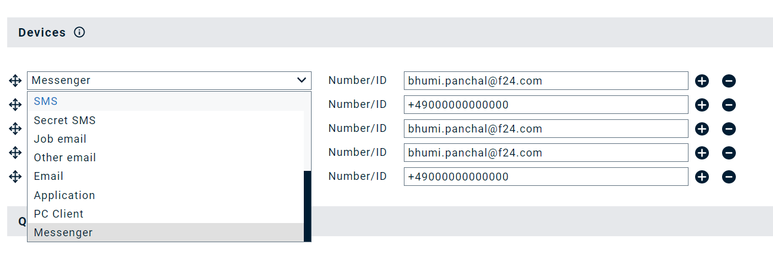The height and width of the screenshot is (256, 773).
Task: Click the remove button on the first device row
Action: click(729, 81)
